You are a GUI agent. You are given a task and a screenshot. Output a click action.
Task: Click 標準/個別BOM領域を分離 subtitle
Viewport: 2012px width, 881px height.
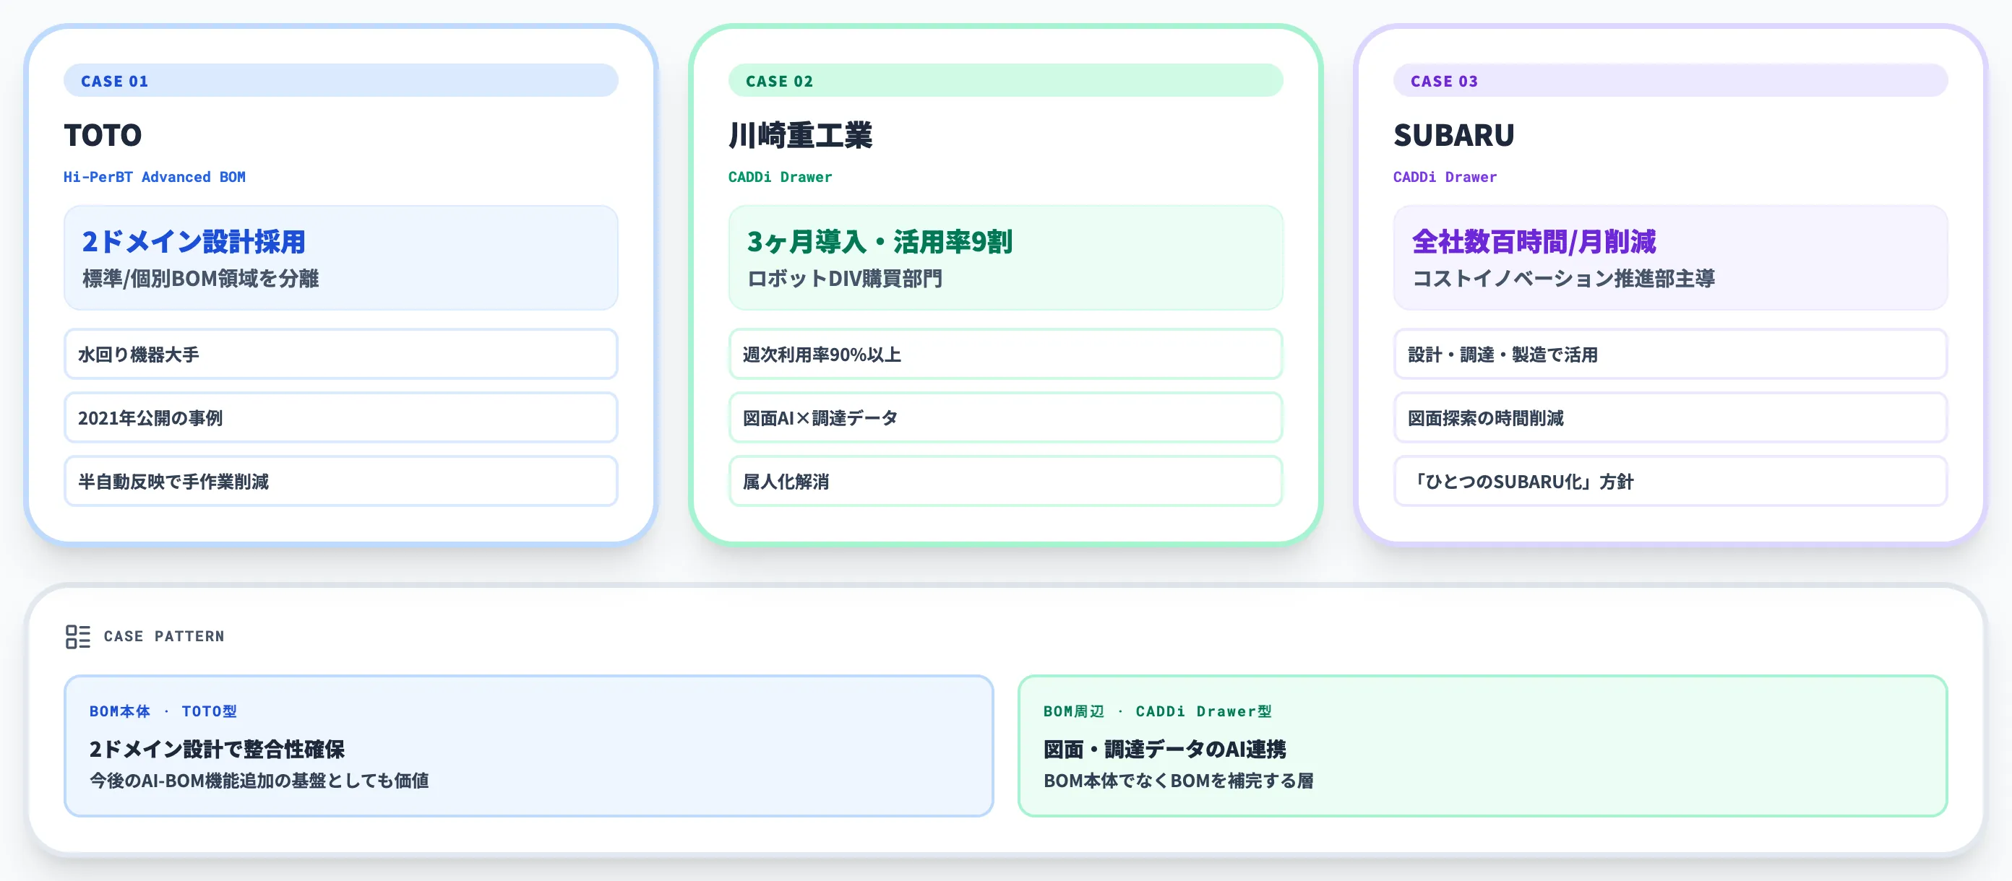[x=201, y=279]
